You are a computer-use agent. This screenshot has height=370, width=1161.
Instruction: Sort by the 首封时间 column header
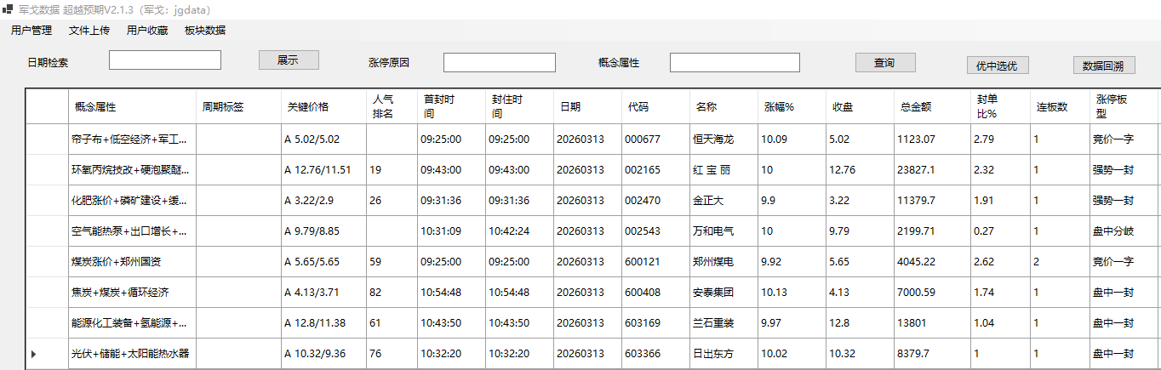pyautogui.click(x=451, y=107)
